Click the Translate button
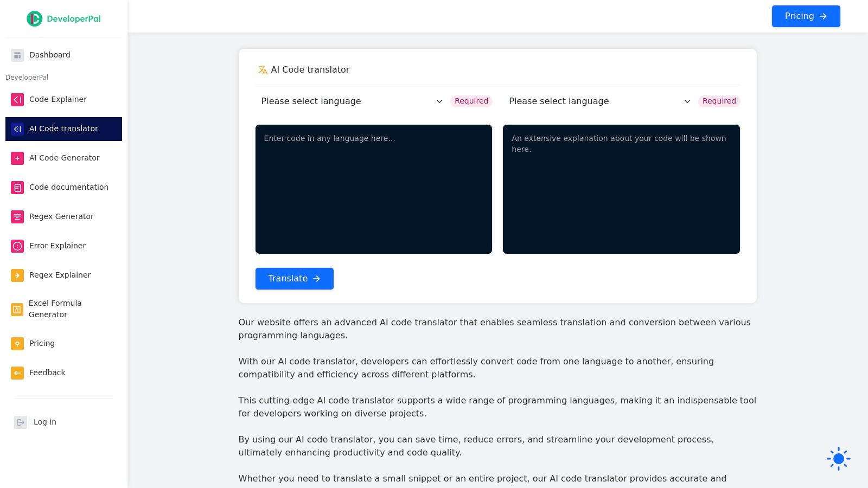 click(295, 279)
